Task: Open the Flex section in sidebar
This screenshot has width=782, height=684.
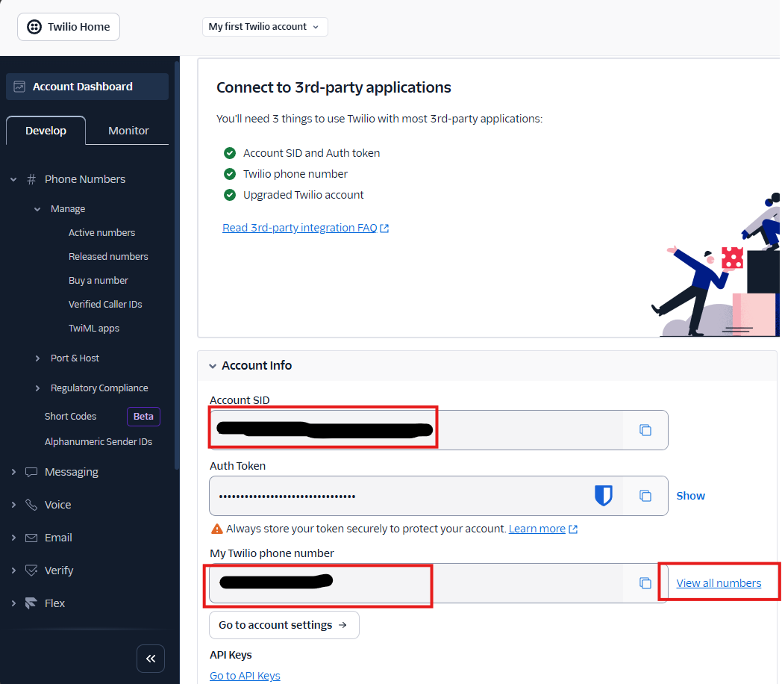Action: (x=54, y=603)
